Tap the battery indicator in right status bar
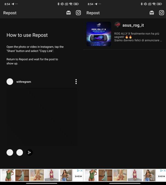This screenshot has width=166, height=185. [159, 4]
